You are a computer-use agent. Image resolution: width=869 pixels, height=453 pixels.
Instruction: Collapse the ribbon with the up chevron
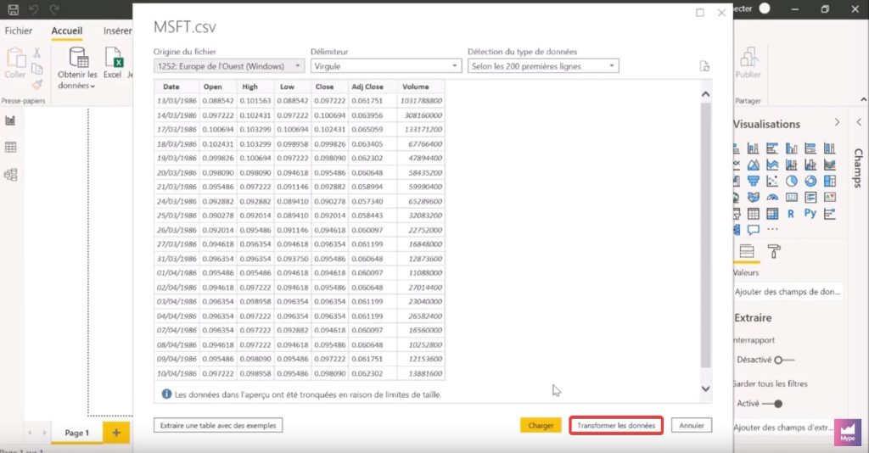pyautogui.click(x=863, y=100)
